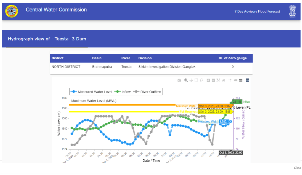
Task: Open 7 Day Advisory Flood Forecast
Action: [257, 12]
